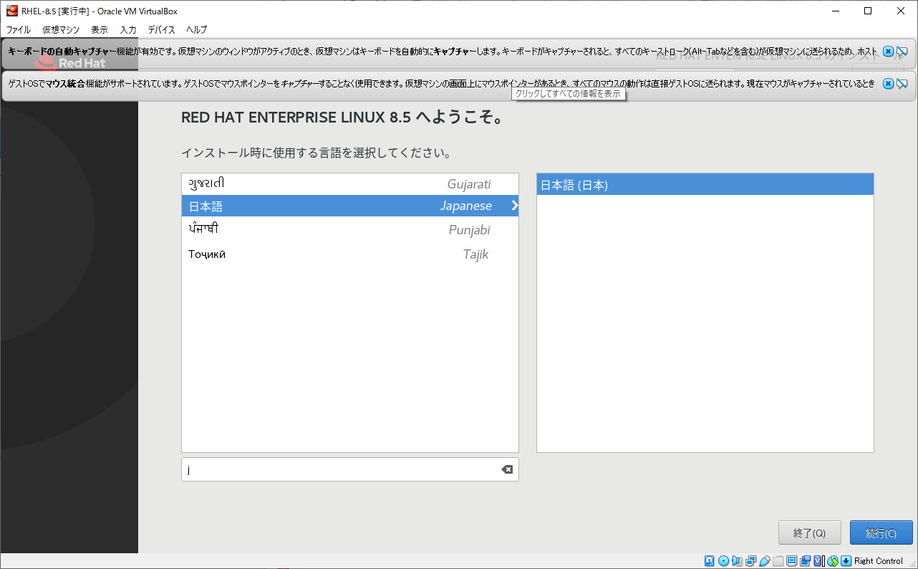The image size is (918, 569).
Task: Choose the 日本語 (日本) locale
Action: tap(705, 185)
